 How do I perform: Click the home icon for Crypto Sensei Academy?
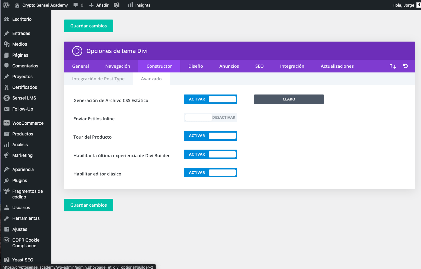[17, 5]
